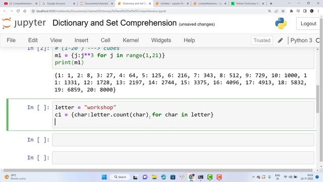Open the weather widget on taskbar
This screenshot has width=323, height=182.
pos(15,177)
